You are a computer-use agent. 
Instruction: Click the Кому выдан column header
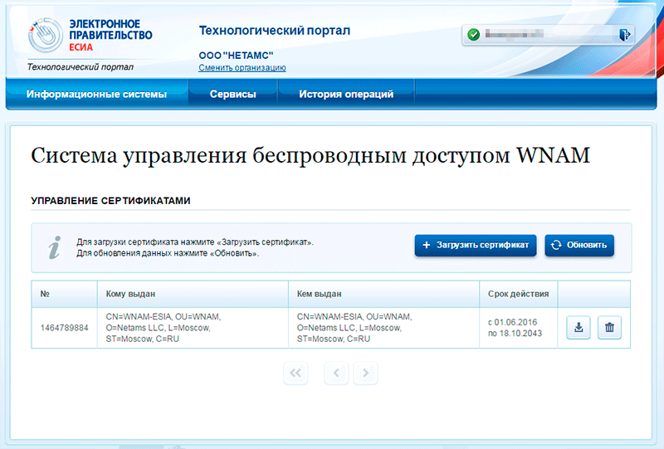pos(131,294)
